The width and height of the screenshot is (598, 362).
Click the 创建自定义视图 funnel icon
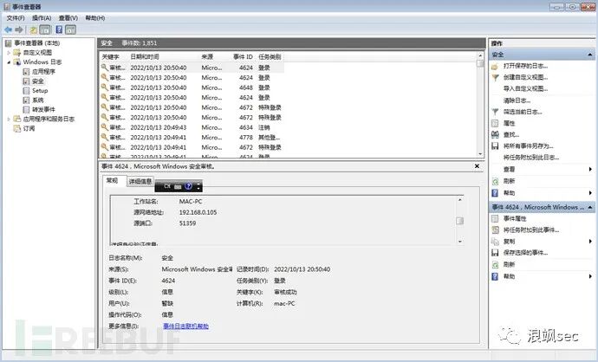click(495, 77)
